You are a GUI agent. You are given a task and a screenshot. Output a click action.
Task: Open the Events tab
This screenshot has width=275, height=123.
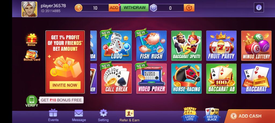click(53, 115)
